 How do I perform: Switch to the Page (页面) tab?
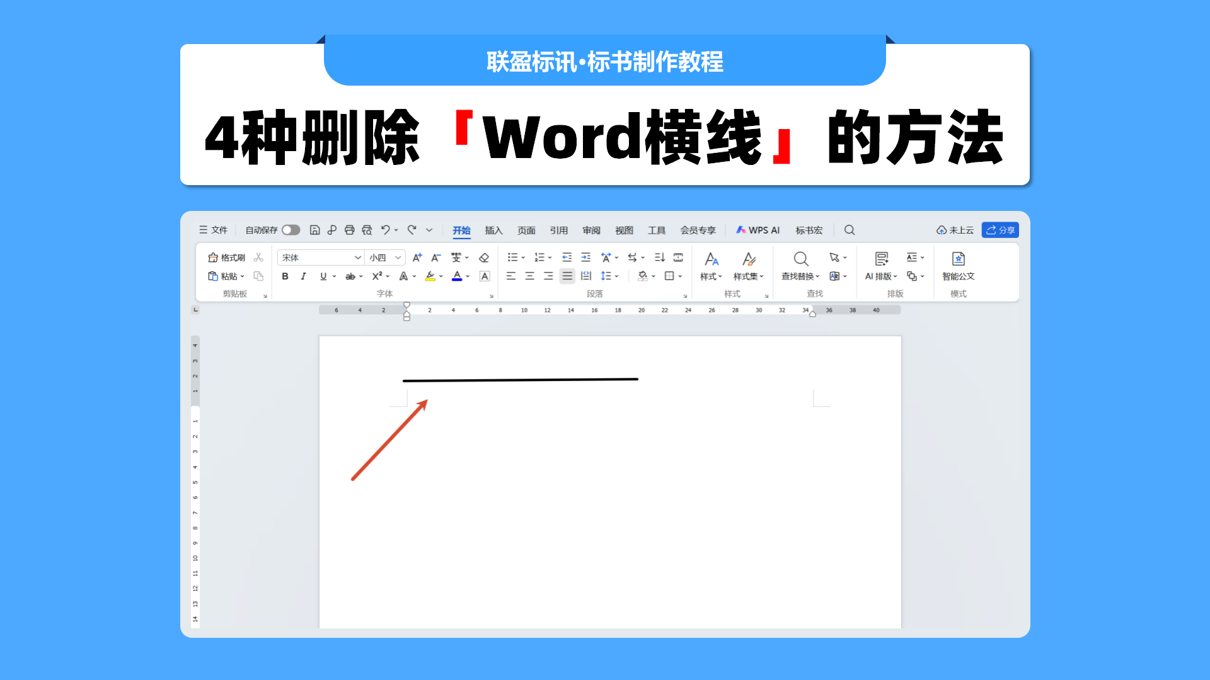coord(526,230)
